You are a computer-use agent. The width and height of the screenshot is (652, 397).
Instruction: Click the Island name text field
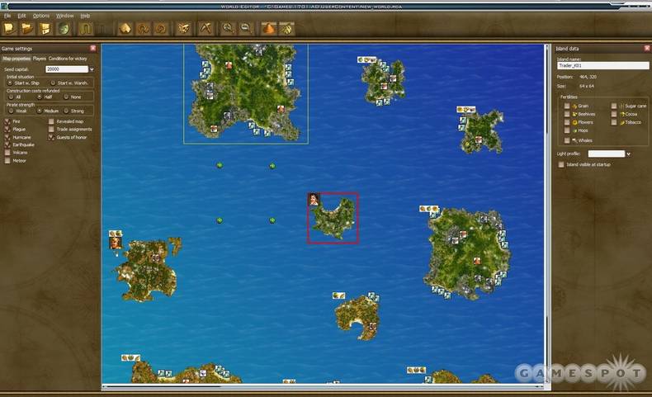pyautogui.click(x=602, y=66)
